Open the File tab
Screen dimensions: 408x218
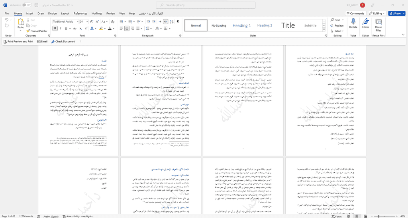[x=6, y=14]
